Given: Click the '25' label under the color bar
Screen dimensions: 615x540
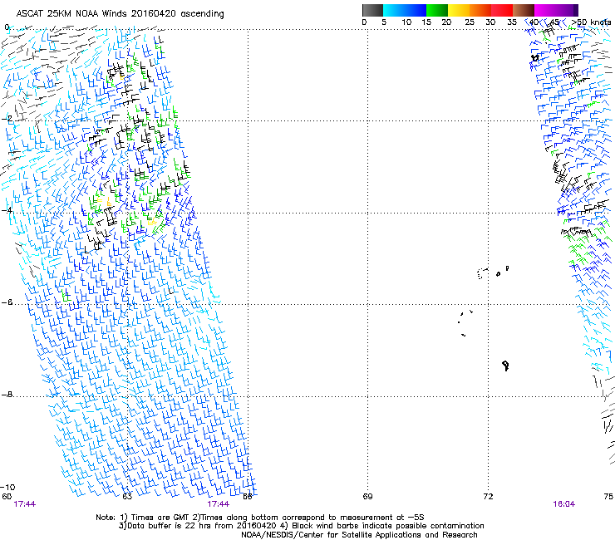Looking at the screenshot, I should 470,22.
